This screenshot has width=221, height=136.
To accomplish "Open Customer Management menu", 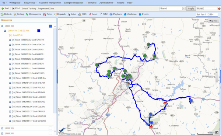I will click(x=50, y=3).
